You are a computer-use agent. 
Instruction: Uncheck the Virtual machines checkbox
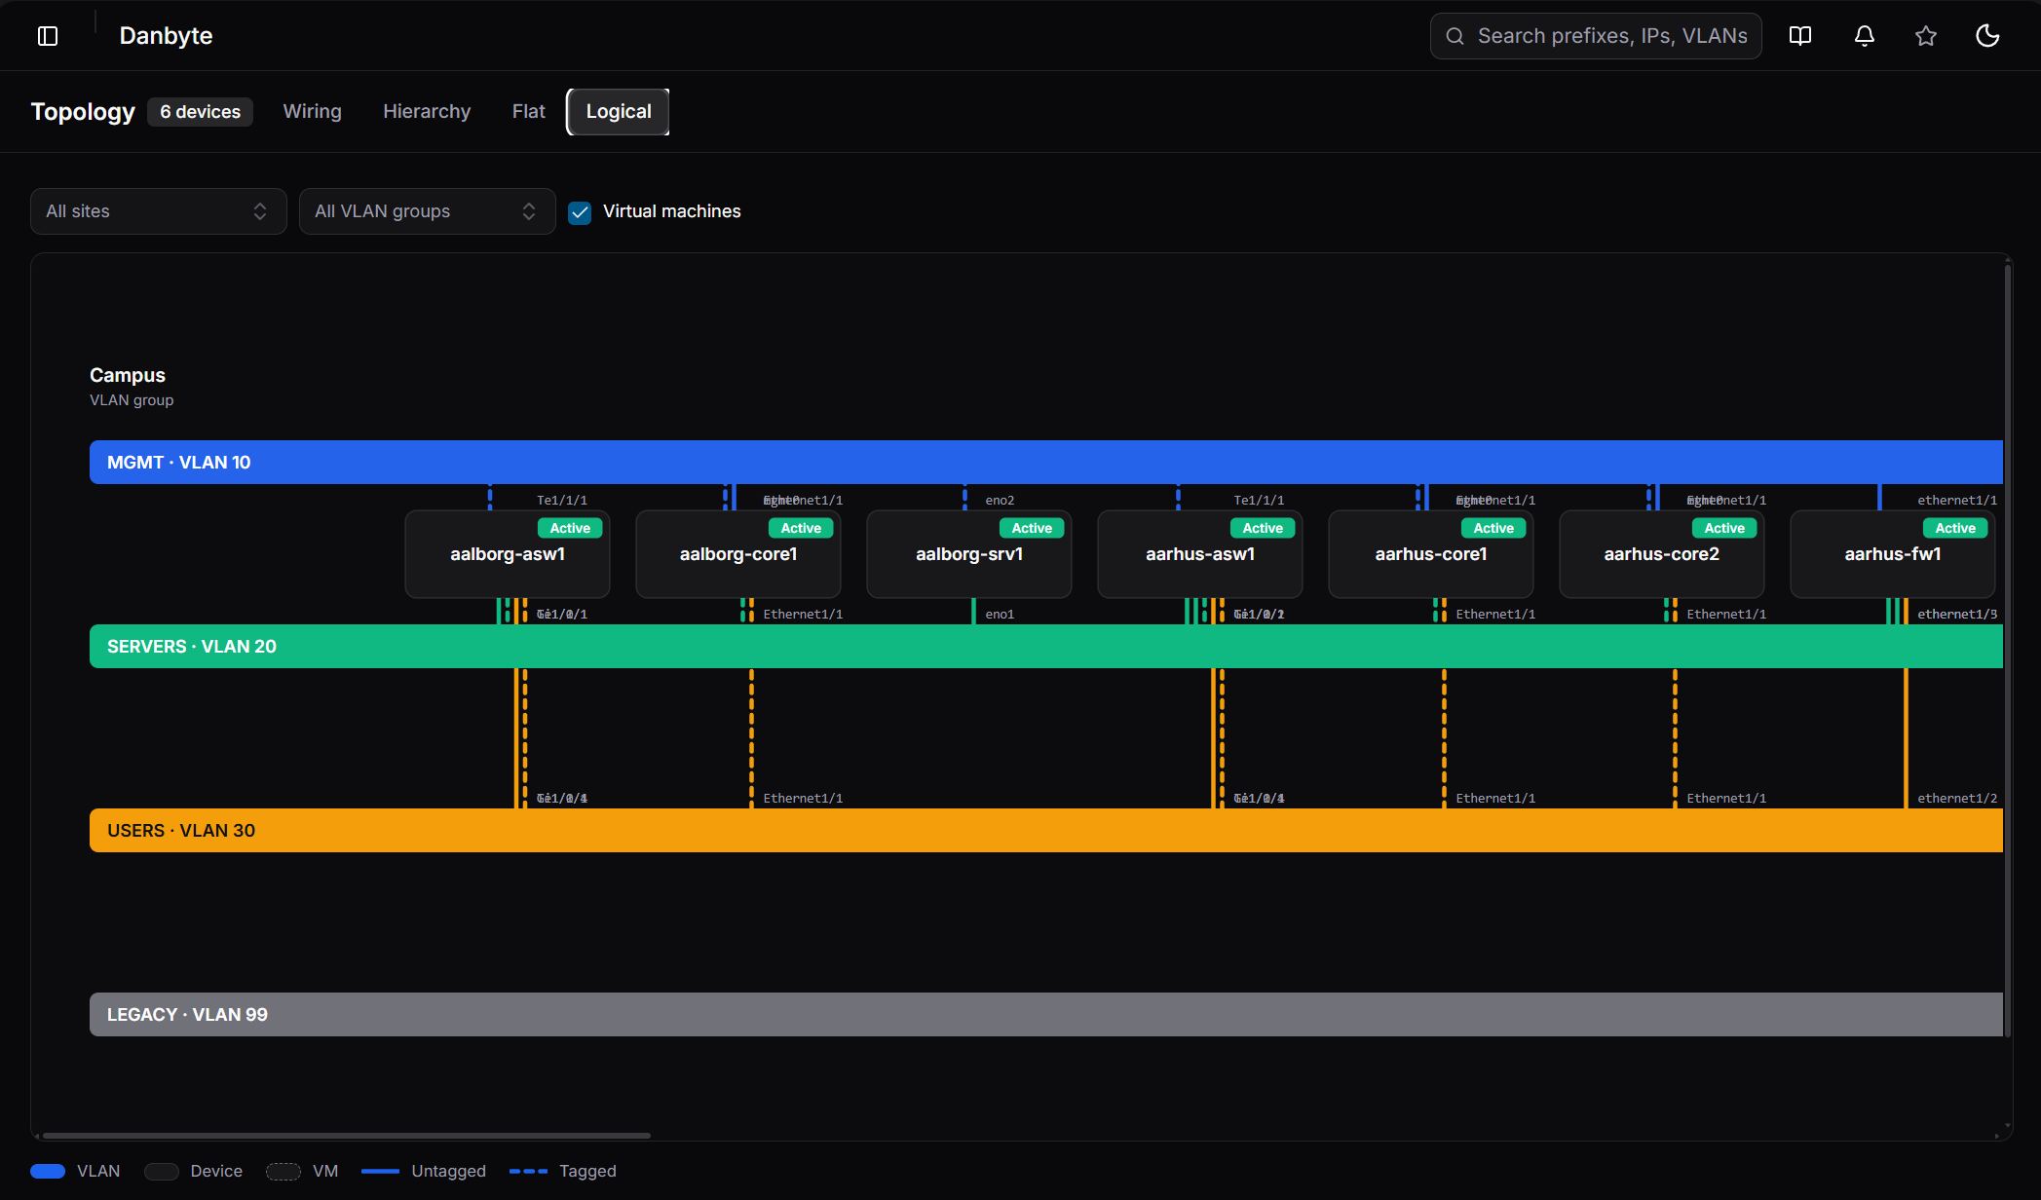tap(580, 212)
